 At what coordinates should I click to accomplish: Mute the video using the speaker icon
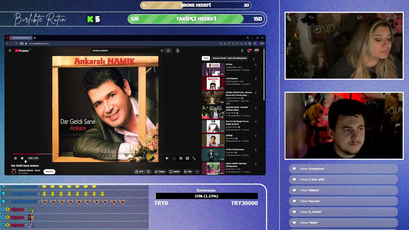tap(22, 158)
